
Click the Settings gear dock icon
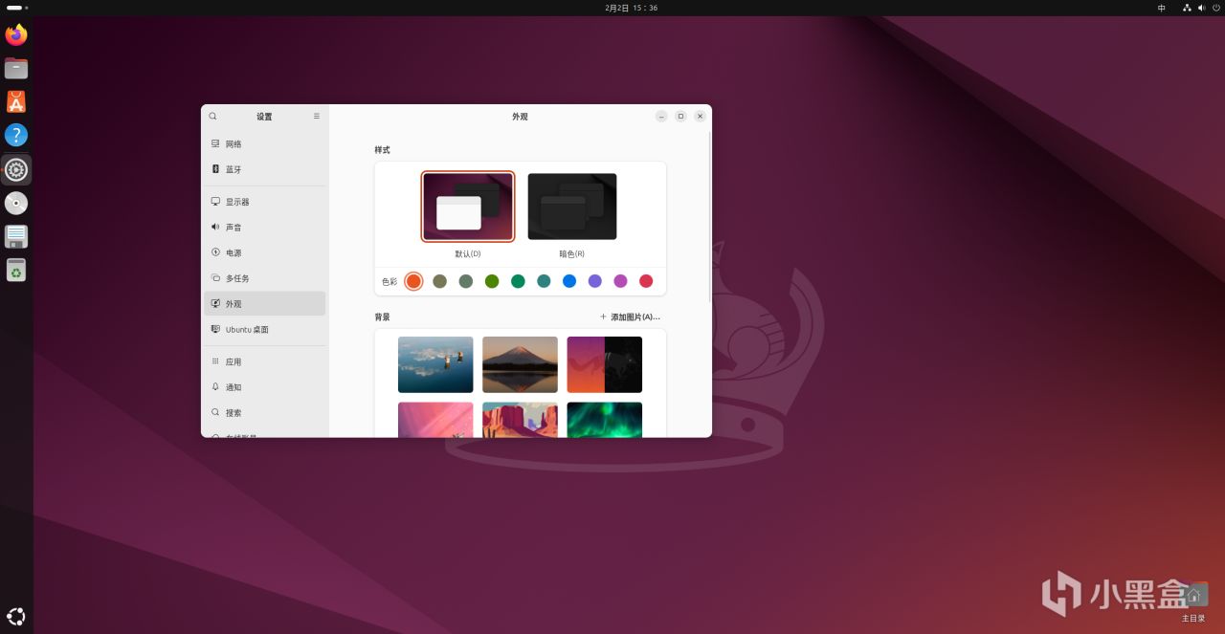pos(16,170)
